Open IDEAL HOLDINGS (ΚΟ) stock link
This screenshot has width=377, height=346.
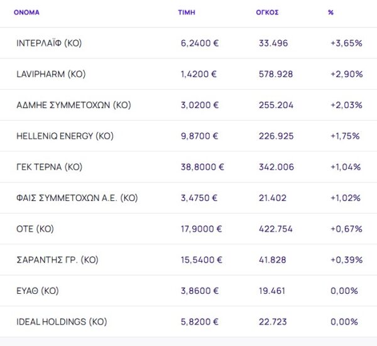click(62, 322)
